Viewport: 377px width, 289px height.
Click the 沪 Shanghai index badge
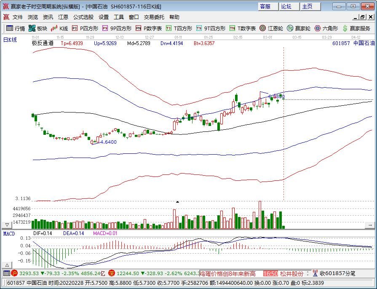[x=14, y=273]
